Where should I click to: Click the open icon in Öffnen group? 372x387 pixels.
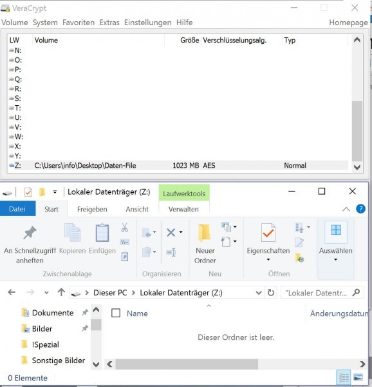[299, 228]
